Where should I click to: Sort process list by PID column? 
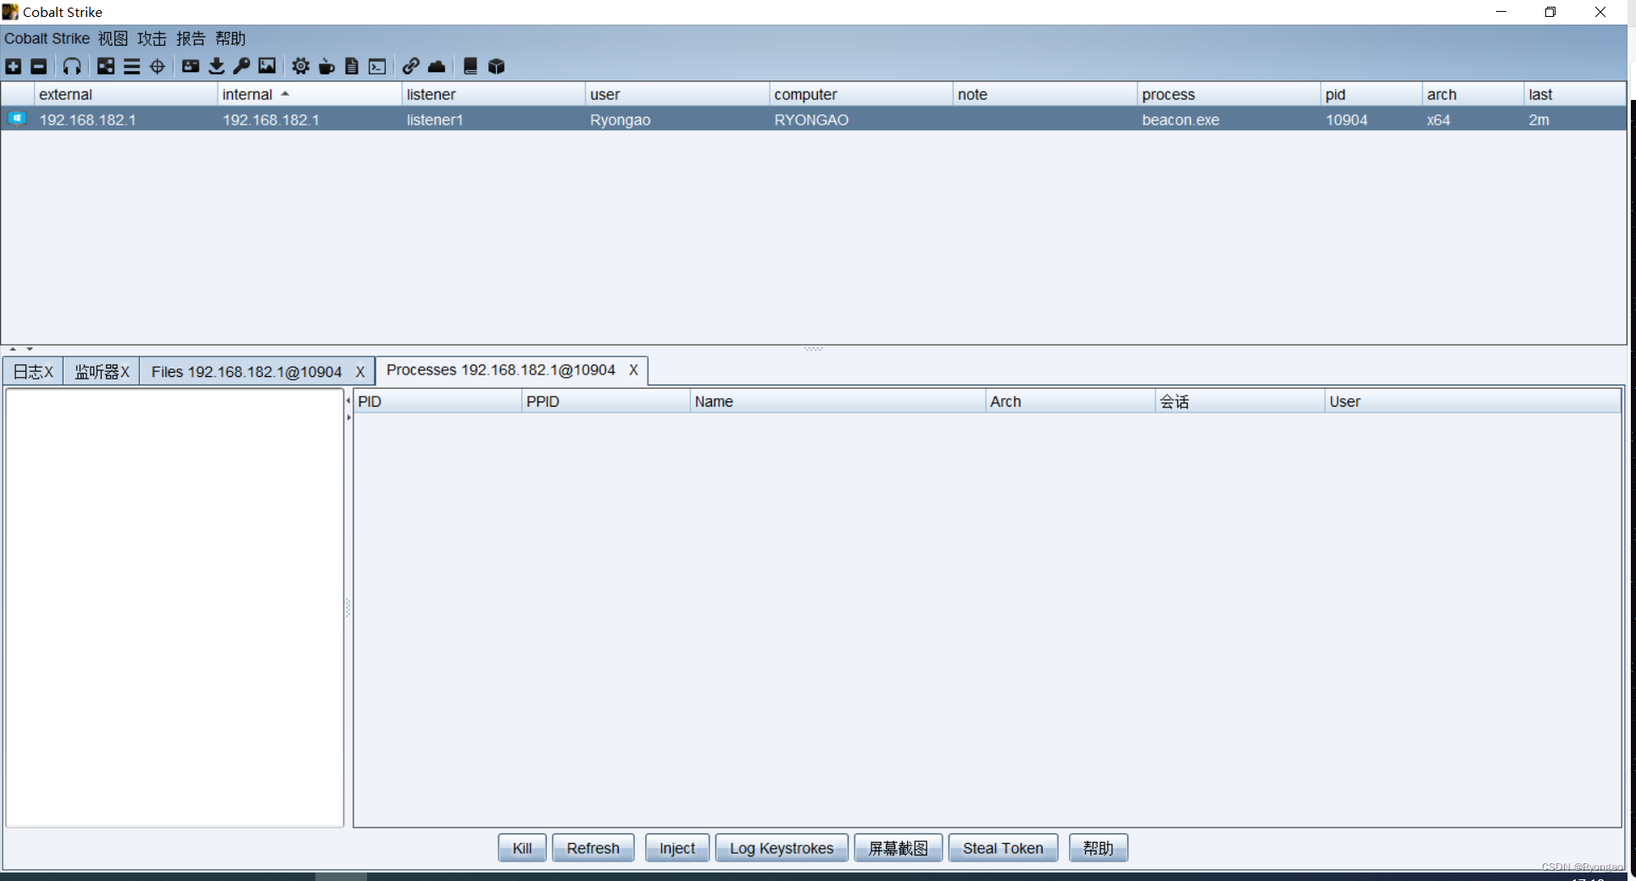pos(437,402)
